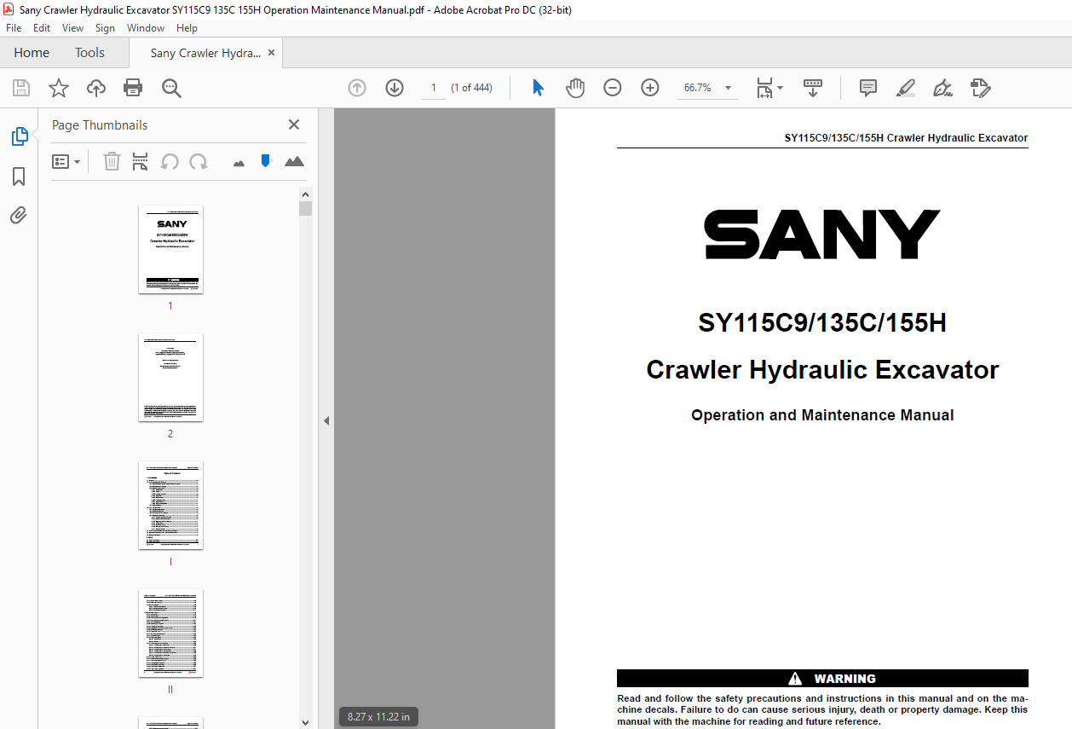This screenshot has height=729, width=1072.
Task: Click the Save file icon
Action: (x=21, y=88)
